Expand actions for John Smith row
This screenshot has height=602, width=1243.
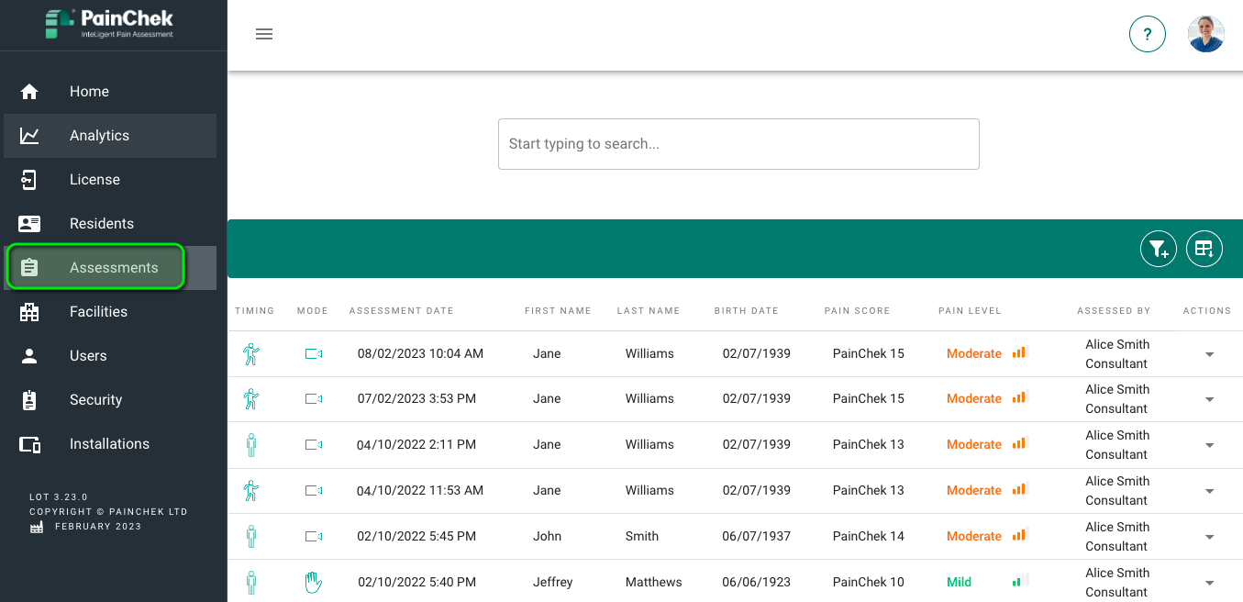pyautogui.click(x=1209, y=538)
